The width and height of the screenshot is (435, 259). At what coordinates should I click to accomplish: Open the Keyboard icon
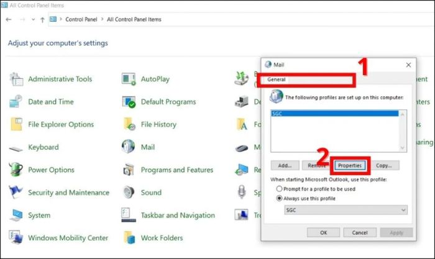tap(16, 148)
